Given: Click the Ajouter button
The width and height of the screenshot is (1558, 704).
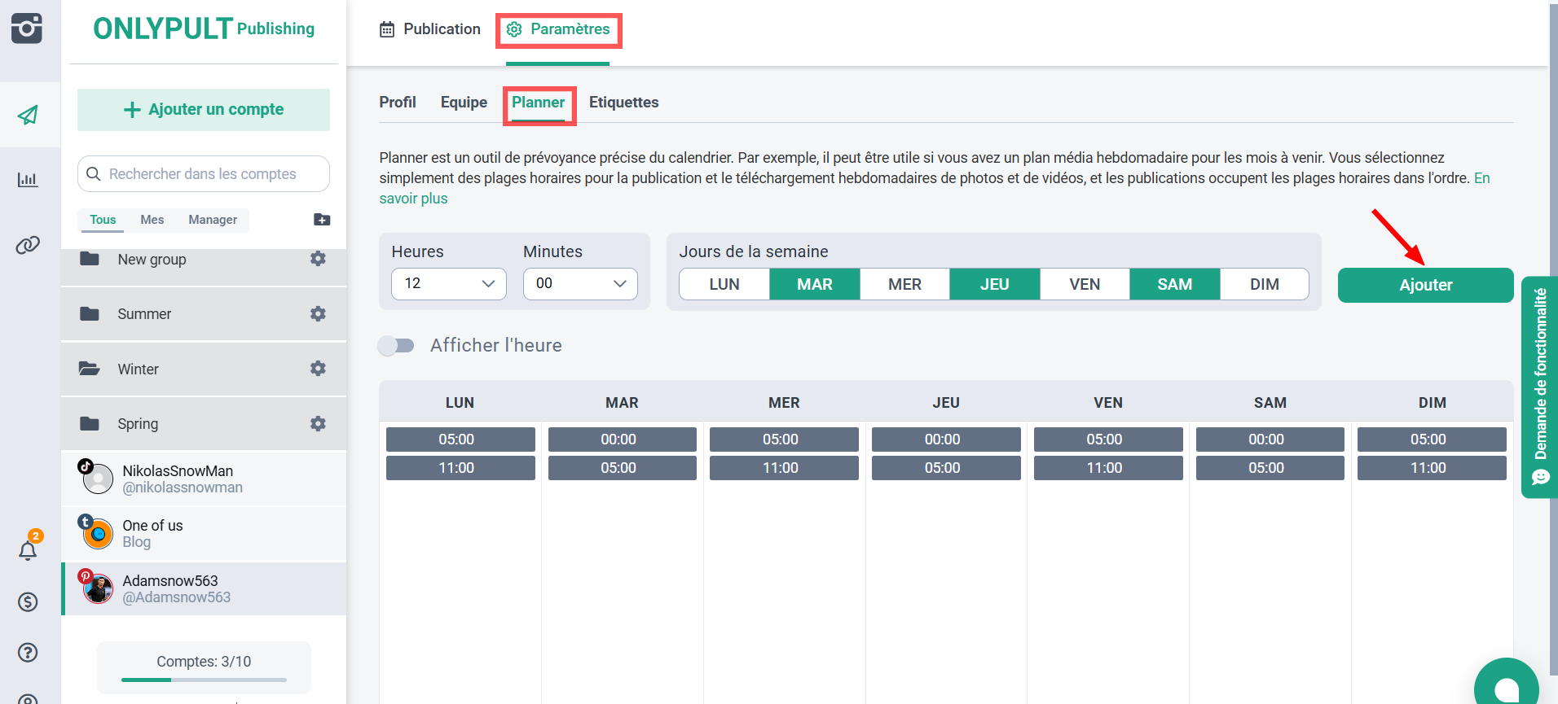Looking at the screenshot, I should (x=1425, y=285).
